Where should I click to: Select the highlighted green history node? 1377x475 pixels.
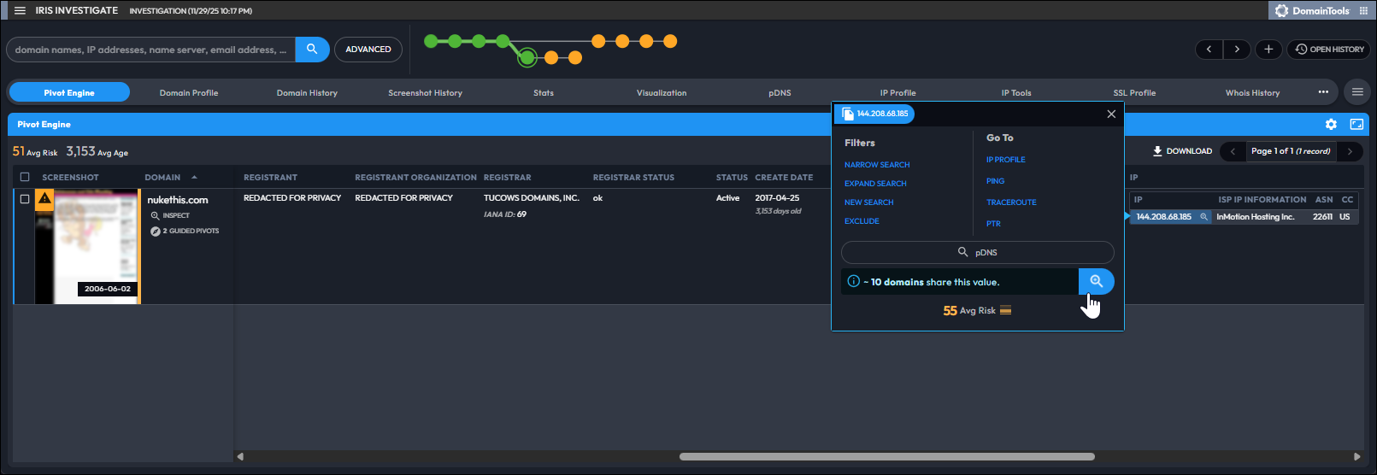(x=527, y=58)
